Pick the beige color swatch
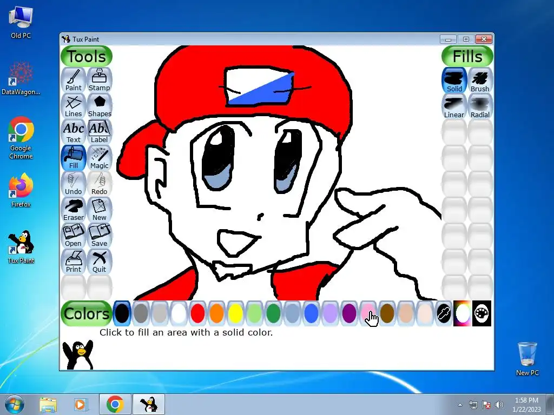This screenshot has height=415, width=554. coord(425,313)
